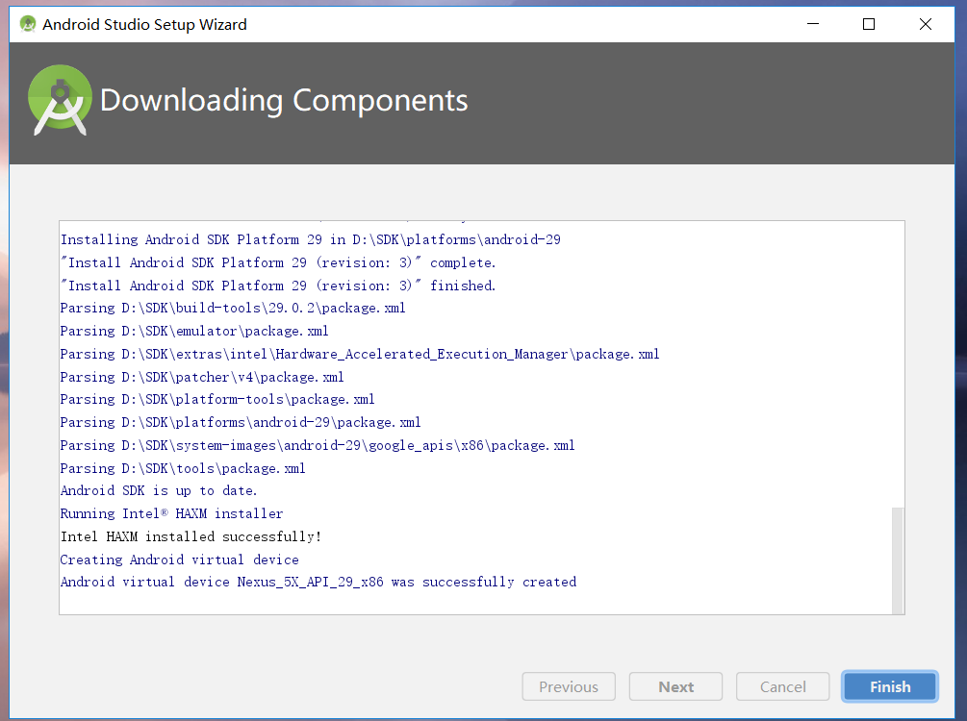Click the 'Downloading Components' heading text
The height and width of the screenshot is (721, 967).
284,100
